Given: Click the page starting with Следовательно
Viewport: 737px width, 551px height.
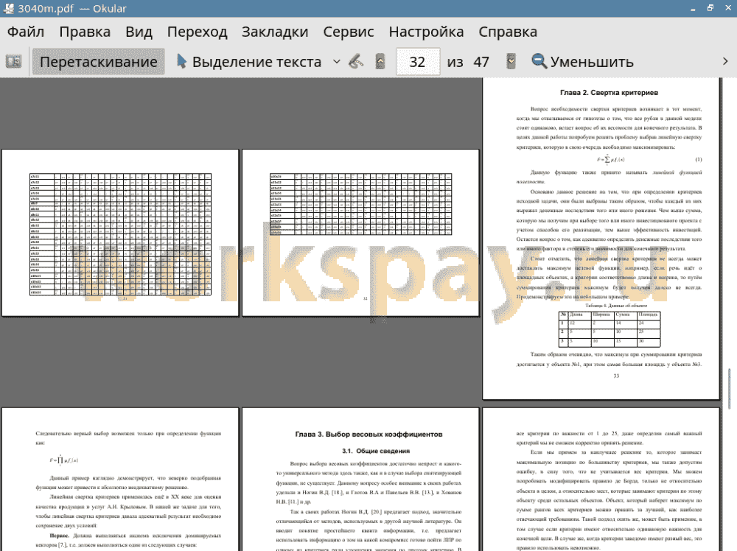Looking at the screenshot, I should tap(120, 479).
